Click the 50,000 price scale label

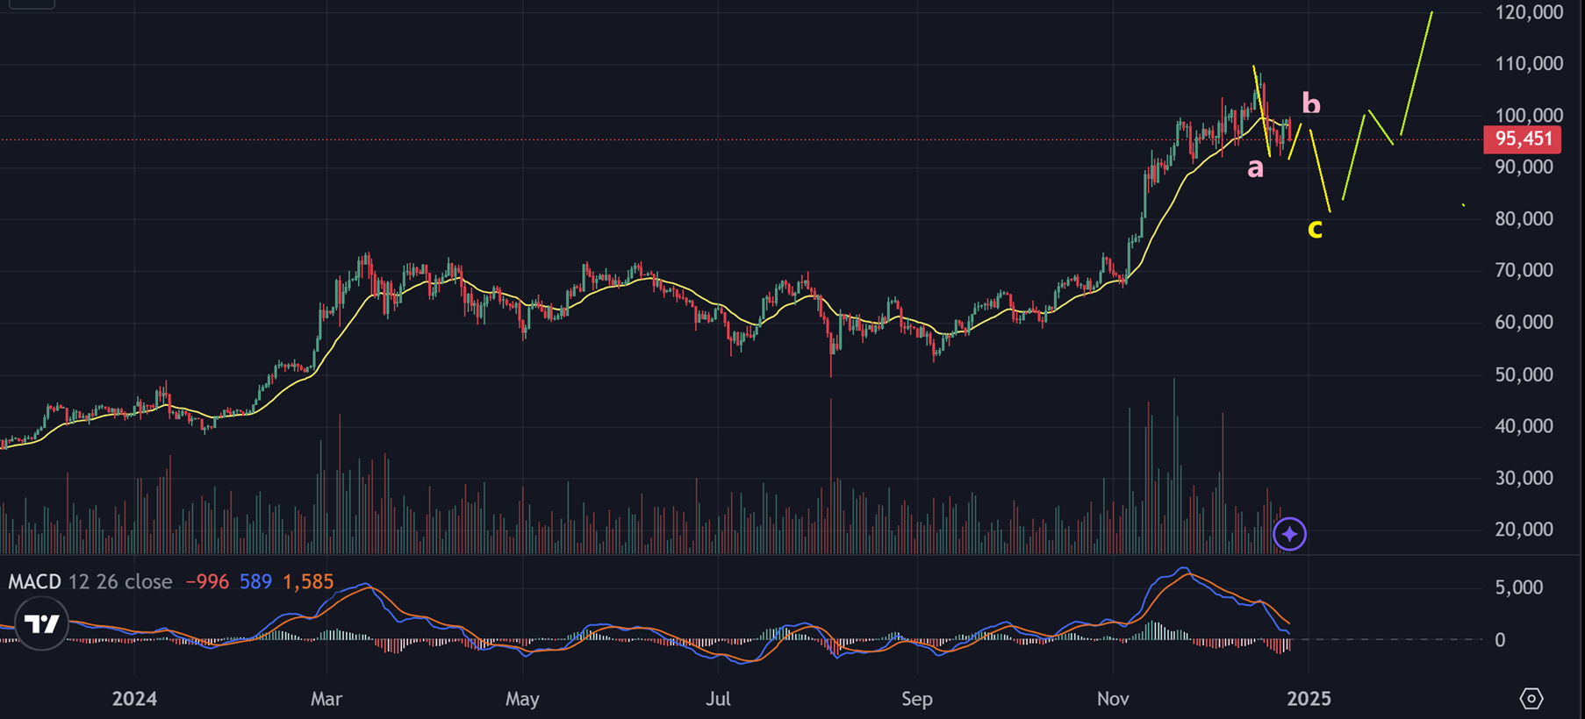[1524, 374]
